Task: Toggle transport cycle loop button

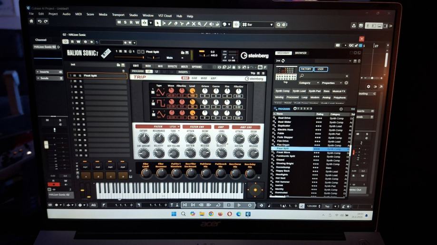Action: [219, 205]
